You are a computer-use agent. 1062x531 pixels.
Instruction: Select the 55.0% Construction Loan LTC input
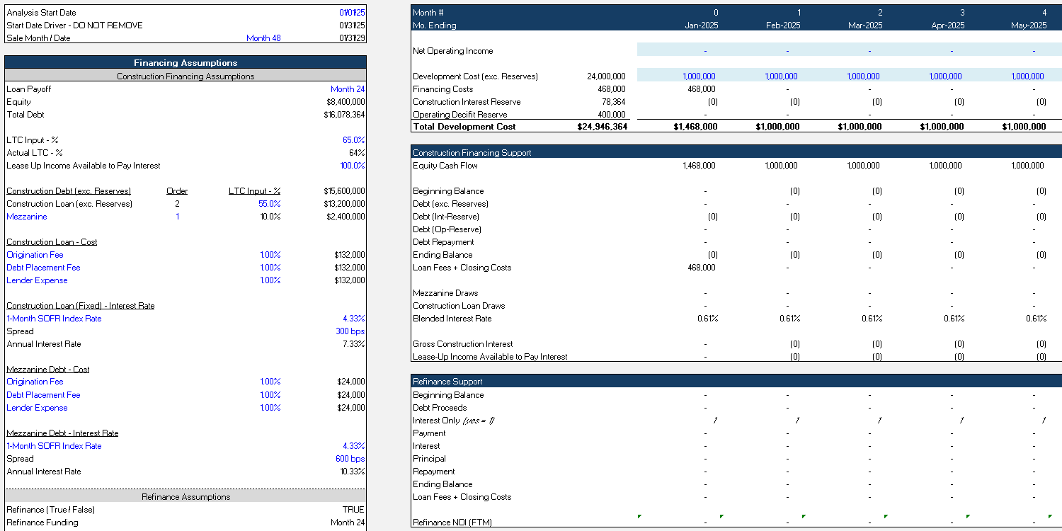pyautogui.click(x=270, y=204)
